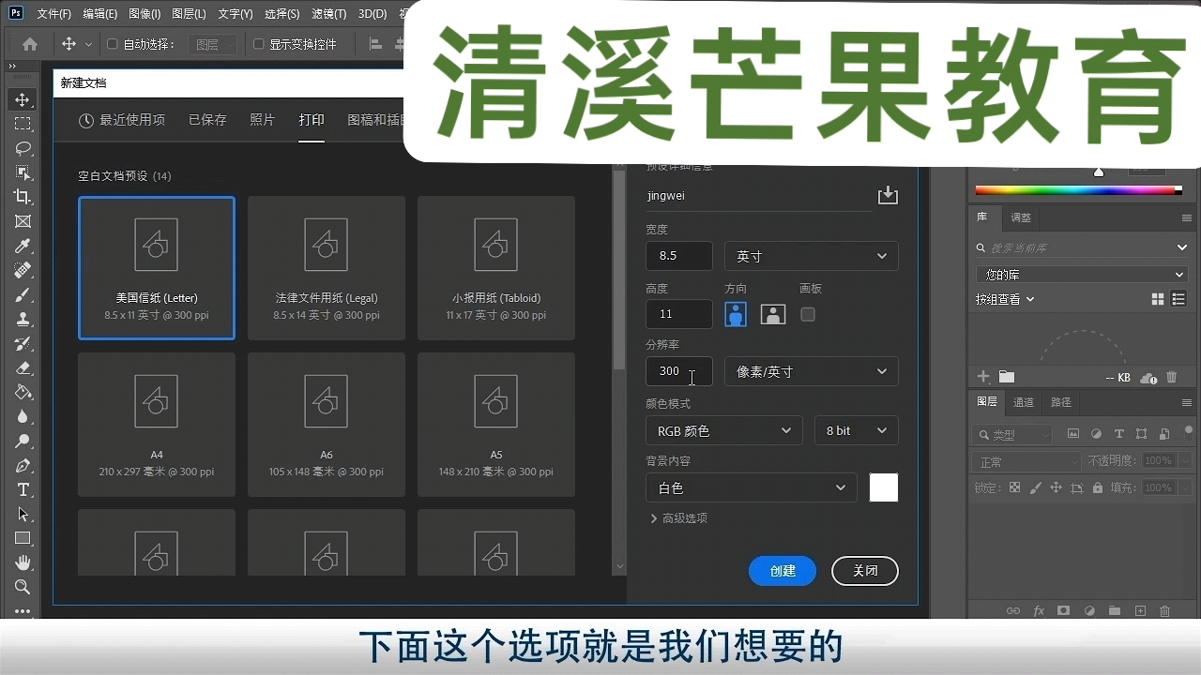Select the Horizontal Type tool
This screenshot has height=675, width=1201.
[x=23, y=489]
